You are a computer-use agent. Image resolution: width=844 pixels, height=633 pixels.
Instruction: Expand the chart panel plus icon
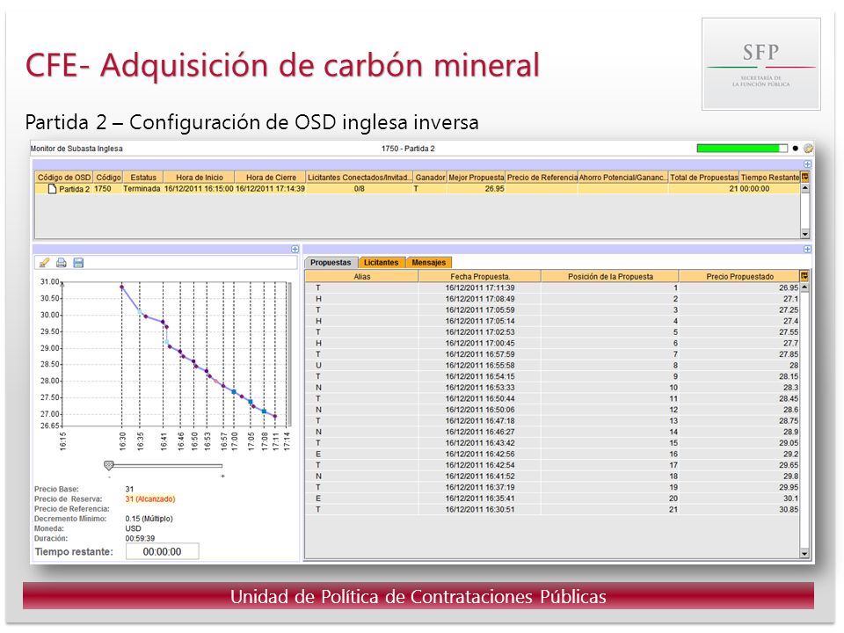(295, 249)
